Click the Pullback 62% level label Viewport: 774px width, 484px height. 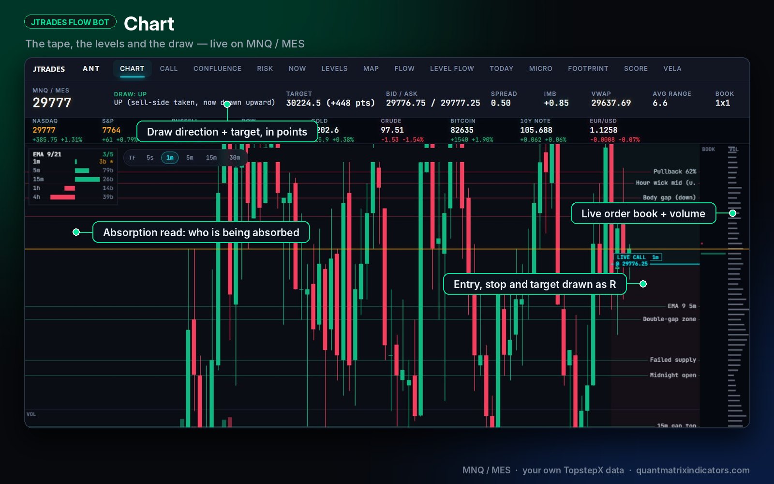point(675,171)
